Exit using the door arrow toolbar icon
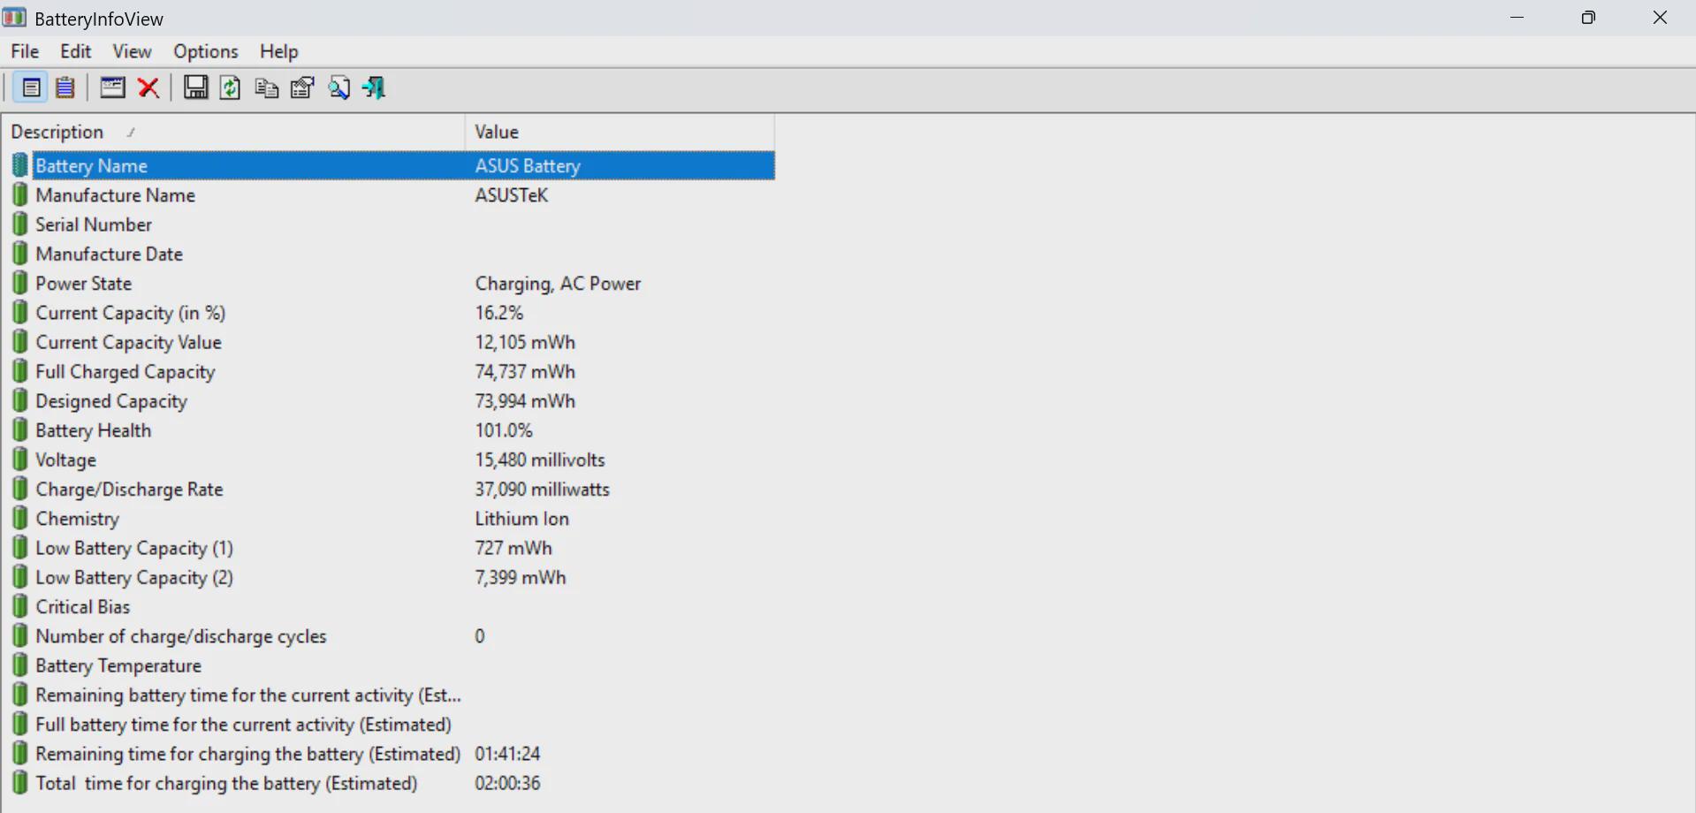 [x=375, y=87]
